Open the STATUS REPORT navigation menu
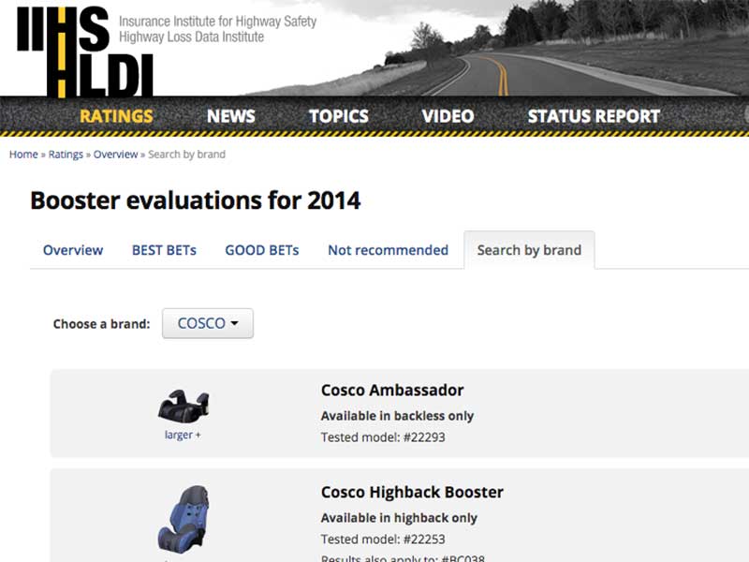This screenshot has height=562, width=749. [x=594, y=116]
